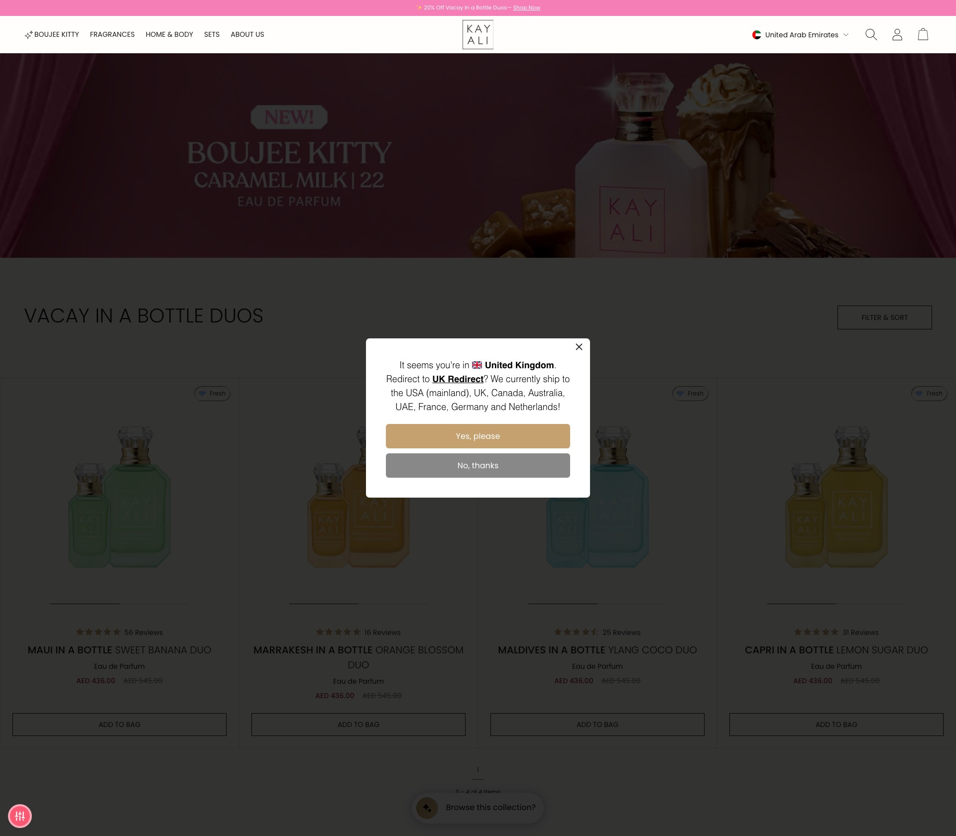Open the Marrakesh in a Bottle Orange Blossom Duo title

[358, 657]
